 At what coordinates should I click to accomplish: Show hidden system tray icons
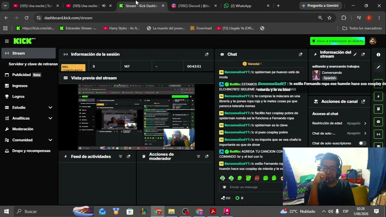[324, 212]
